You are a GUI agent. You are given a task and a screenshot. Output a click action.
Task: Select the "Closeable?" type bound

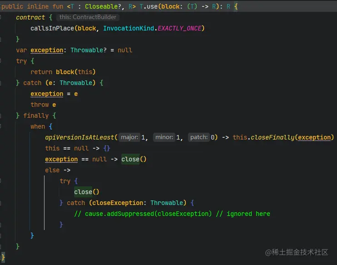click(x=103, y=6)
